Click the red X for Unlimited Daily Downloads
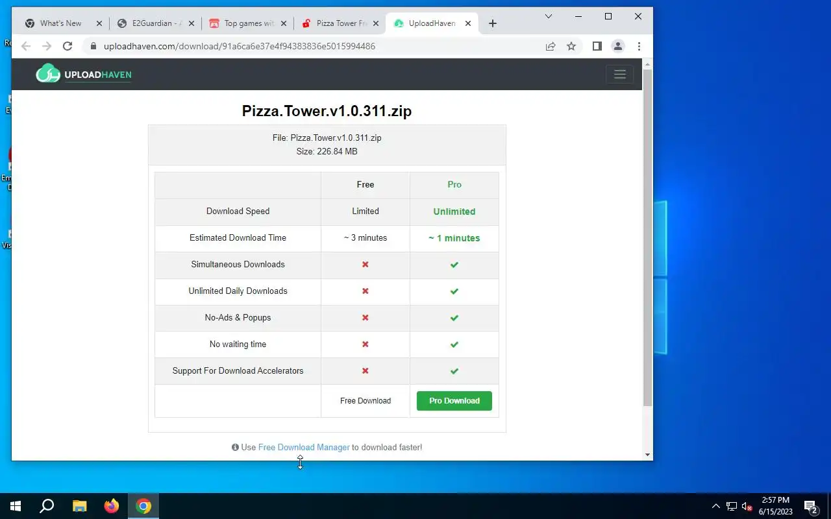Viewport: 831px width, 519px height. click(366, 291)
